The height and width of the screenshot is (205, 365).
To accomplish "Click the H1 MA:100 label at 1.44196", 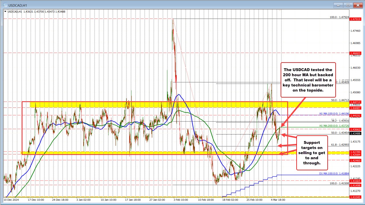I will pyautogui.click(x=333, y=114).
